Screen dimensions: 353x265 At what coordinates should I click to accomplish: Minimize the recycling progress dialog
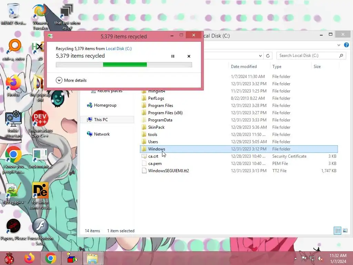point(172,36)
